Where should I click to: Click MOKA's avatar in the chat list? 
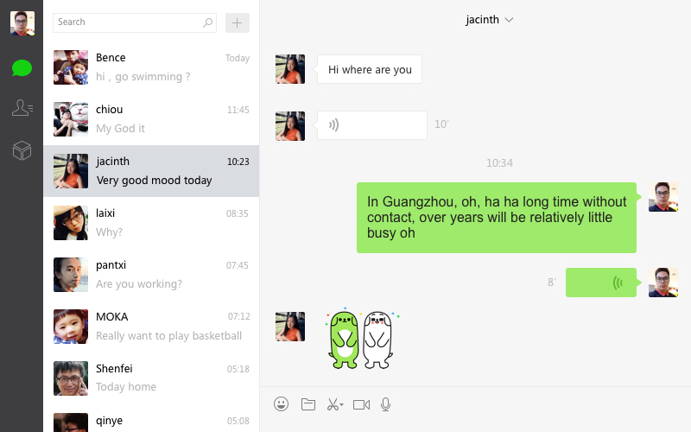tap(71, 327)
